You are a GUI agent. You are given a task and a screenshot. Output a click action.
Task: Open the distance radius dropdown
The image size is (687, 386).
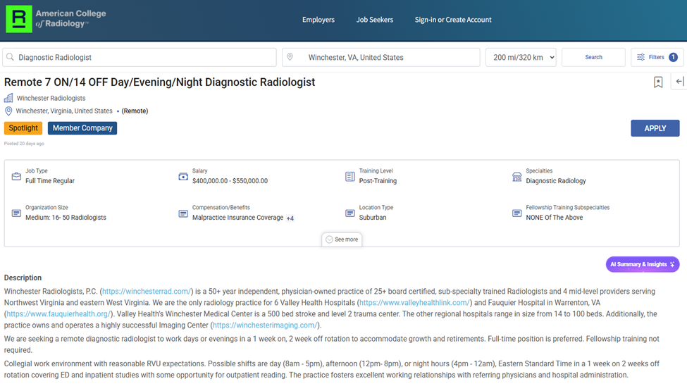521,57
